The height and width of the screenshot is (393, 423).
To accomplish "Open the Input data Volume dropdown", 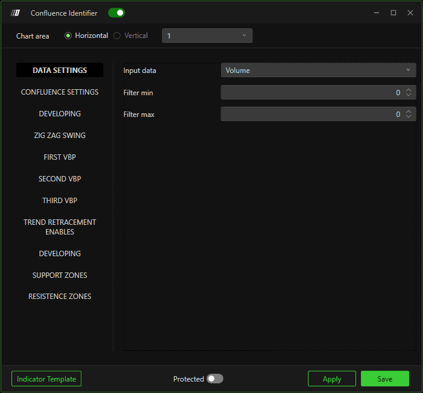I will coord(318,70).
